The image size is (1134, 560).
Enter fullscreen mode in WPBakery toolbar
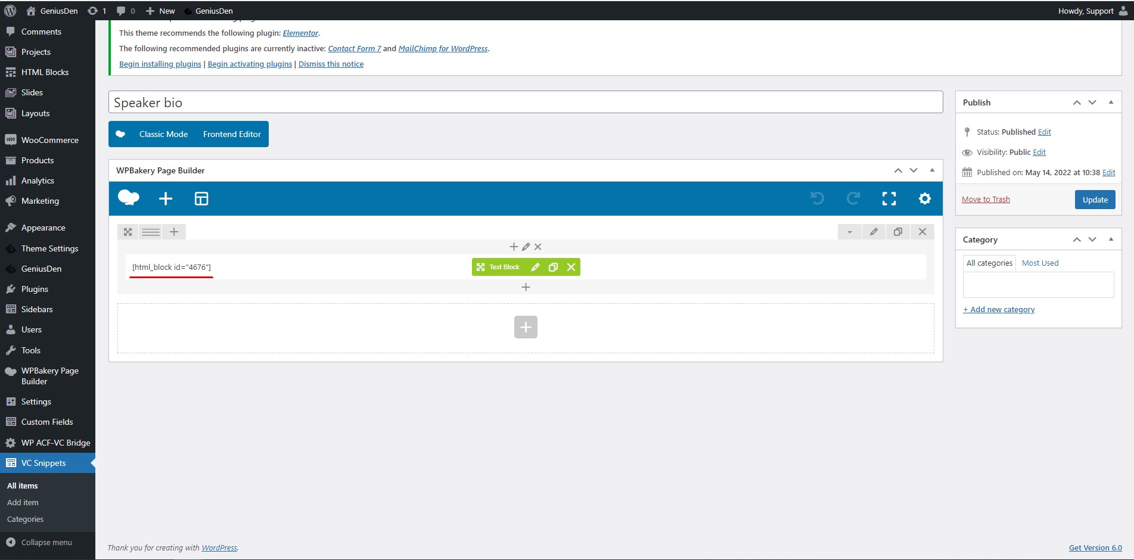point(889,198)
